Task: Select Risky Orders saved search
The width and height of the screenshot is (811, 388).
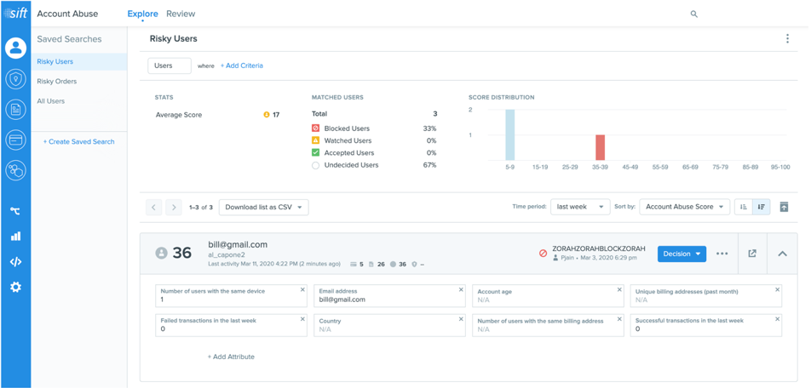Action: point(57,81)
